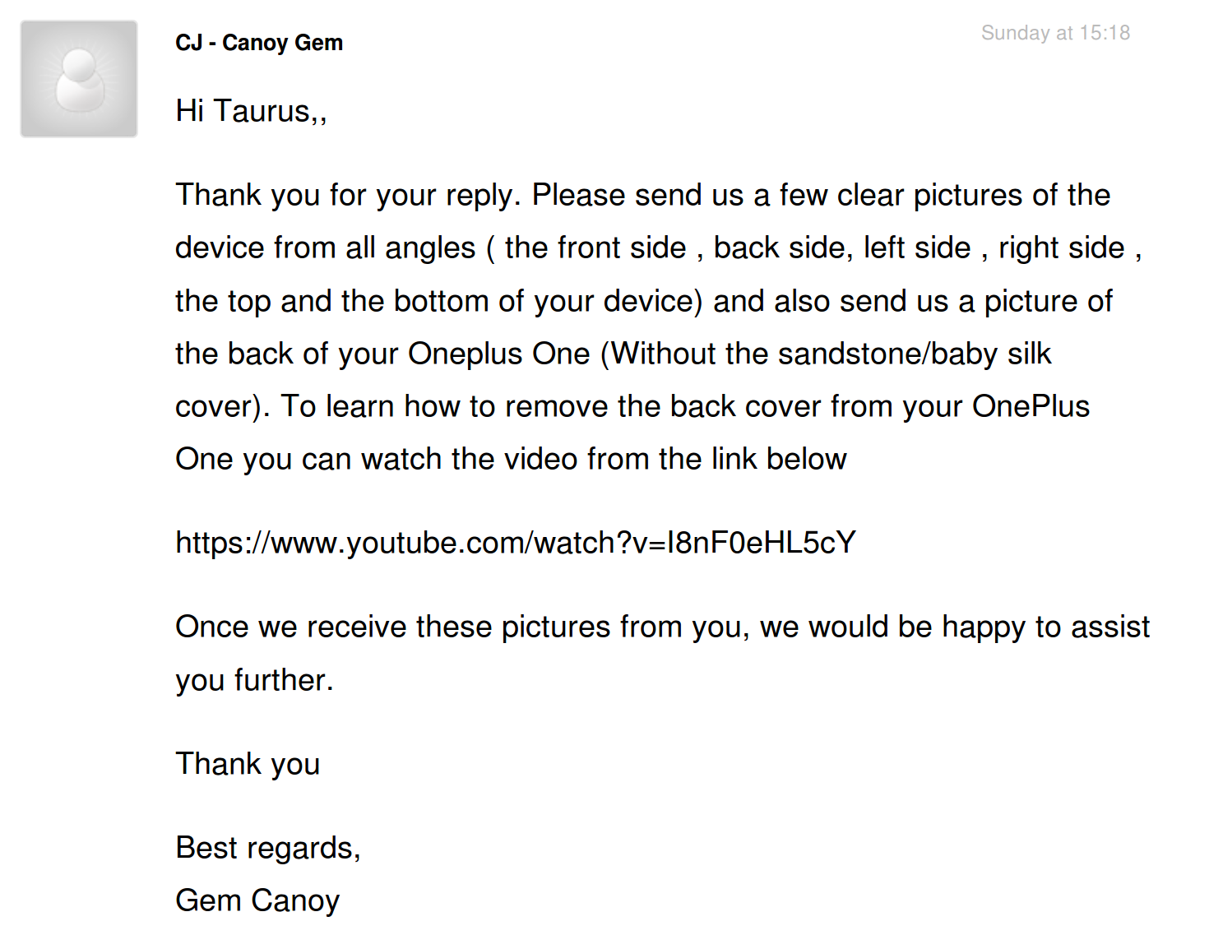Click the sender's default avatar picture
The width and height of the screenshot is (1209, 935).
coord(79,79)
